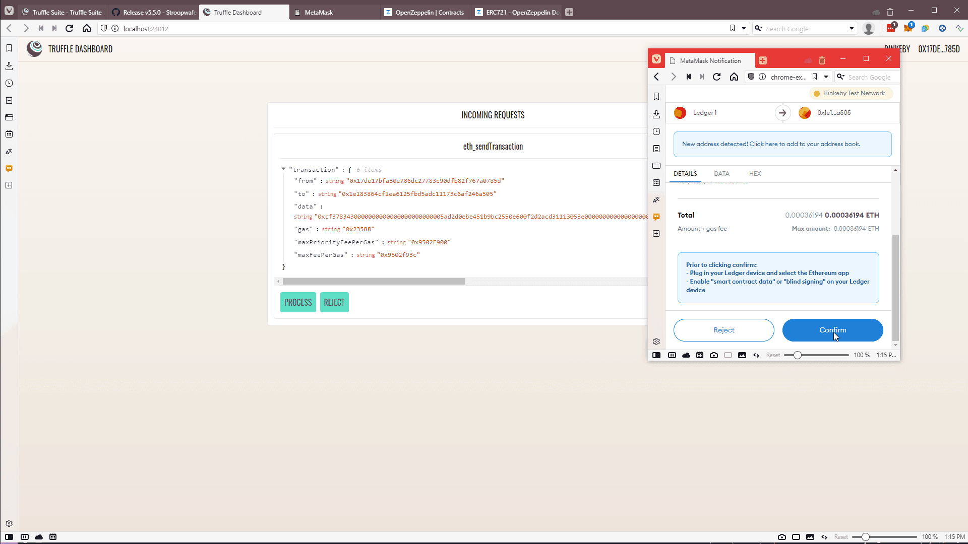Click the MetaMask fox extension icon
This screenshot has height=544, width=968.
pos(908,28)
